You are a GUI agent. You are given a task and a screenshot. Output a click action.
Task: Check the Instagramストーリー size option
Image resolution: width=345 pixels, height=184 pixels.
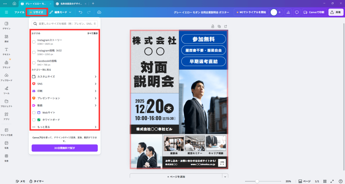point(34,42)
